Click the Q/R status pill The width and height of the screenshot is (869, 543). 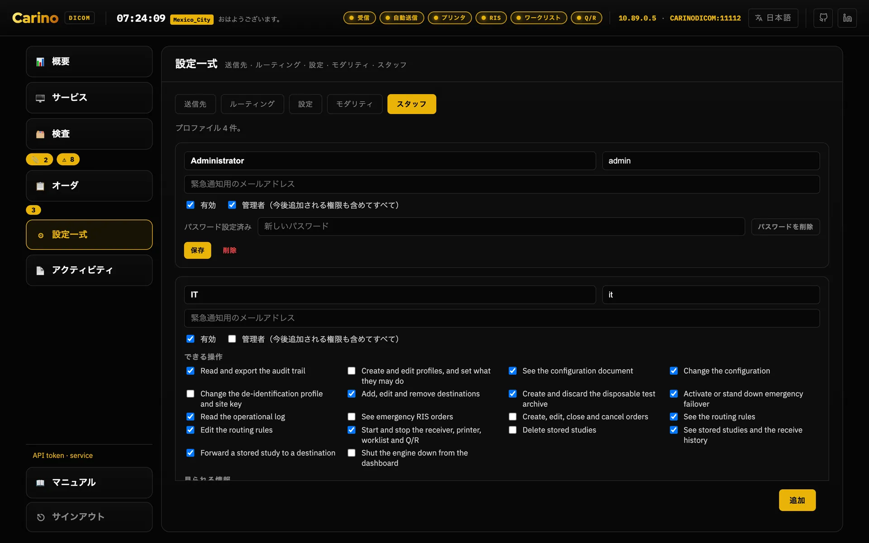tap(587, 18)
